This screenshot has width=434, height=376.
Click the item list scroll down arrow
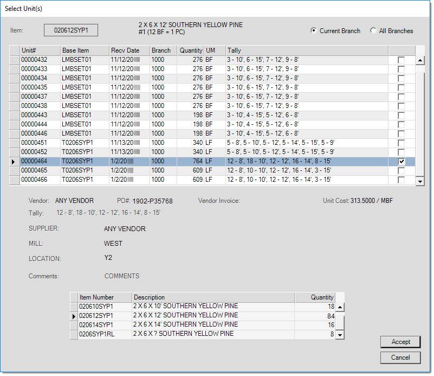(340, 335)
